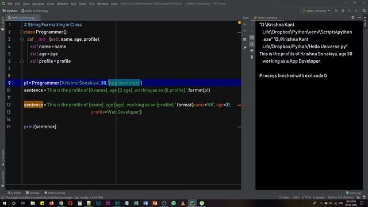Restore layout icon in Run sidebar
Screen dimensions: 368x207
[245, 40]
